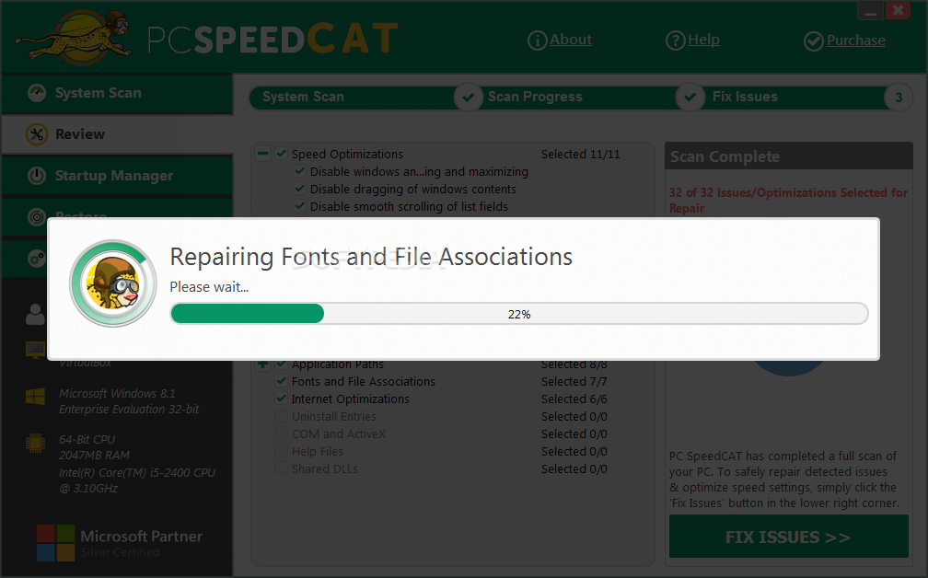Click the Review tools icon
The image size is (928, 578).
pyautogui.click(x=37, y=134)
